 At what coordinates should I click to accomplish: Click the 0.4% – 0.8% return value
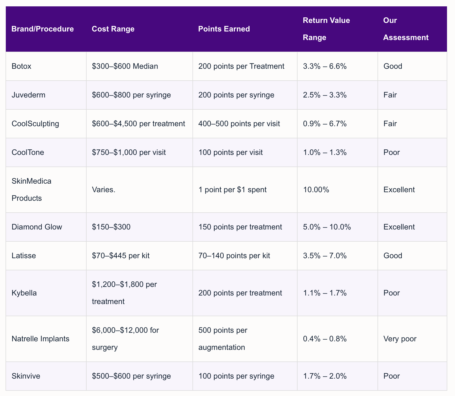325,339
